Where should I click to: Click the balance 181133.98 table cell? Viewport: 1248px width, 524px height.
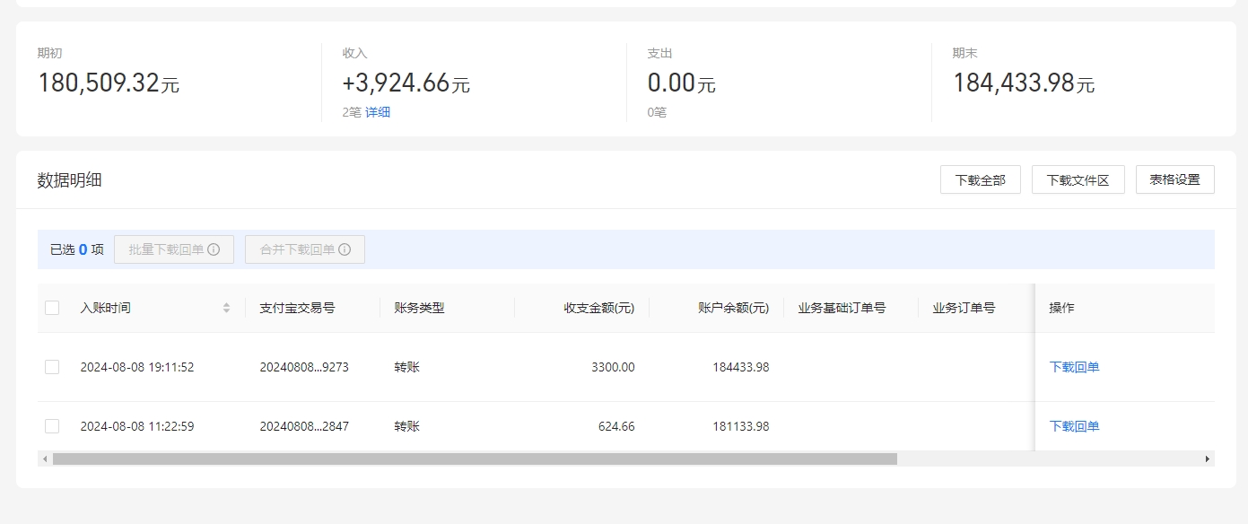741,426
